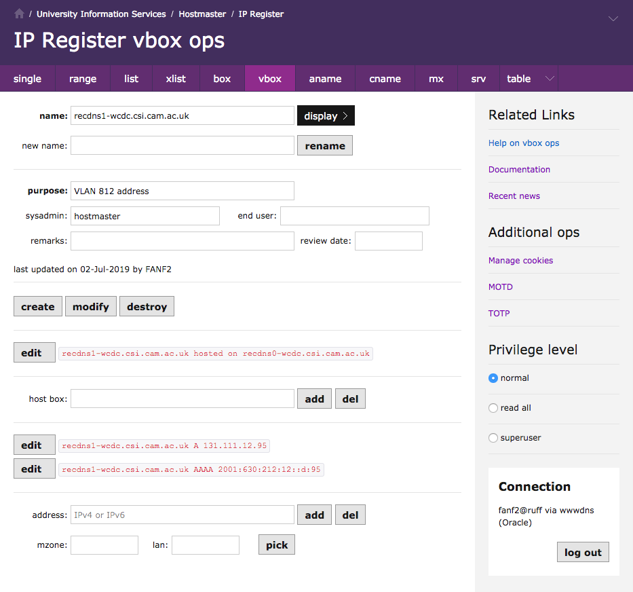633x592 pixels.
Task: Open the TOTP link
Action: (x=499, y=314)
